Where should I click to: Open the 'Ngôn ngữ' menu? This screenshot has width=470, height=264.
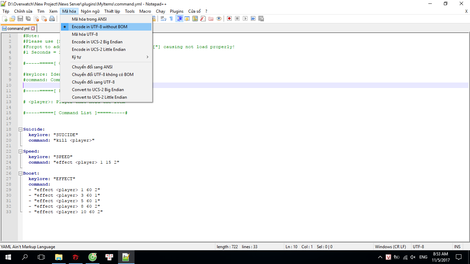click(90, 11)
